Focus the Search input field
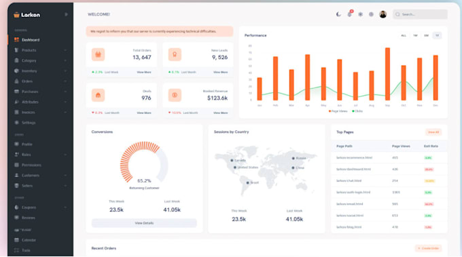This screenshot has width=462, height=257. click(x=420, y=14)
